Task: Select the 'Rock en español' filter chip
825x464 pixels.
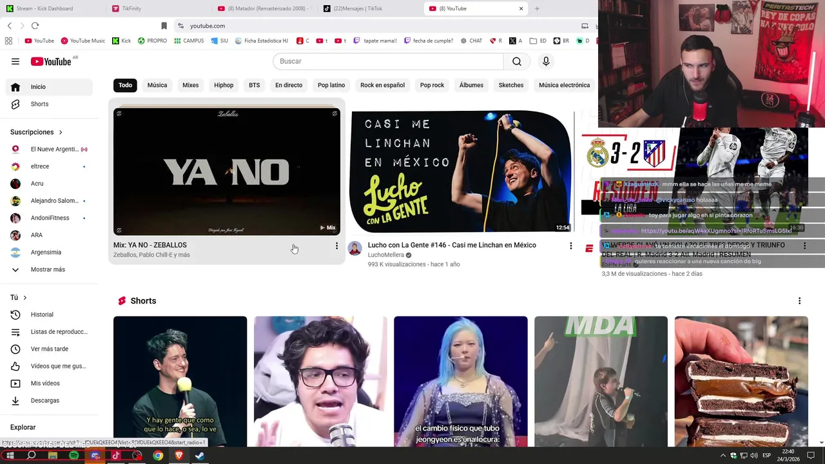Action: pyautogui.click(x=382, y=85)
